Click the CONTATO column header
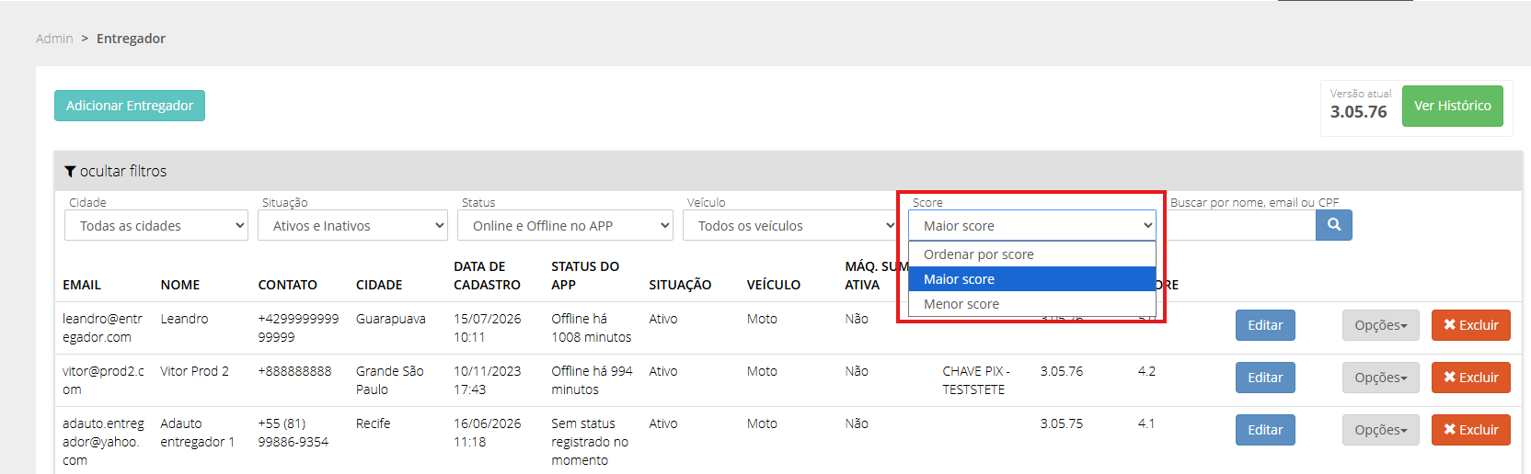Image resolution: width=1531 pixels, height=474 pixels. coord(288,285)
